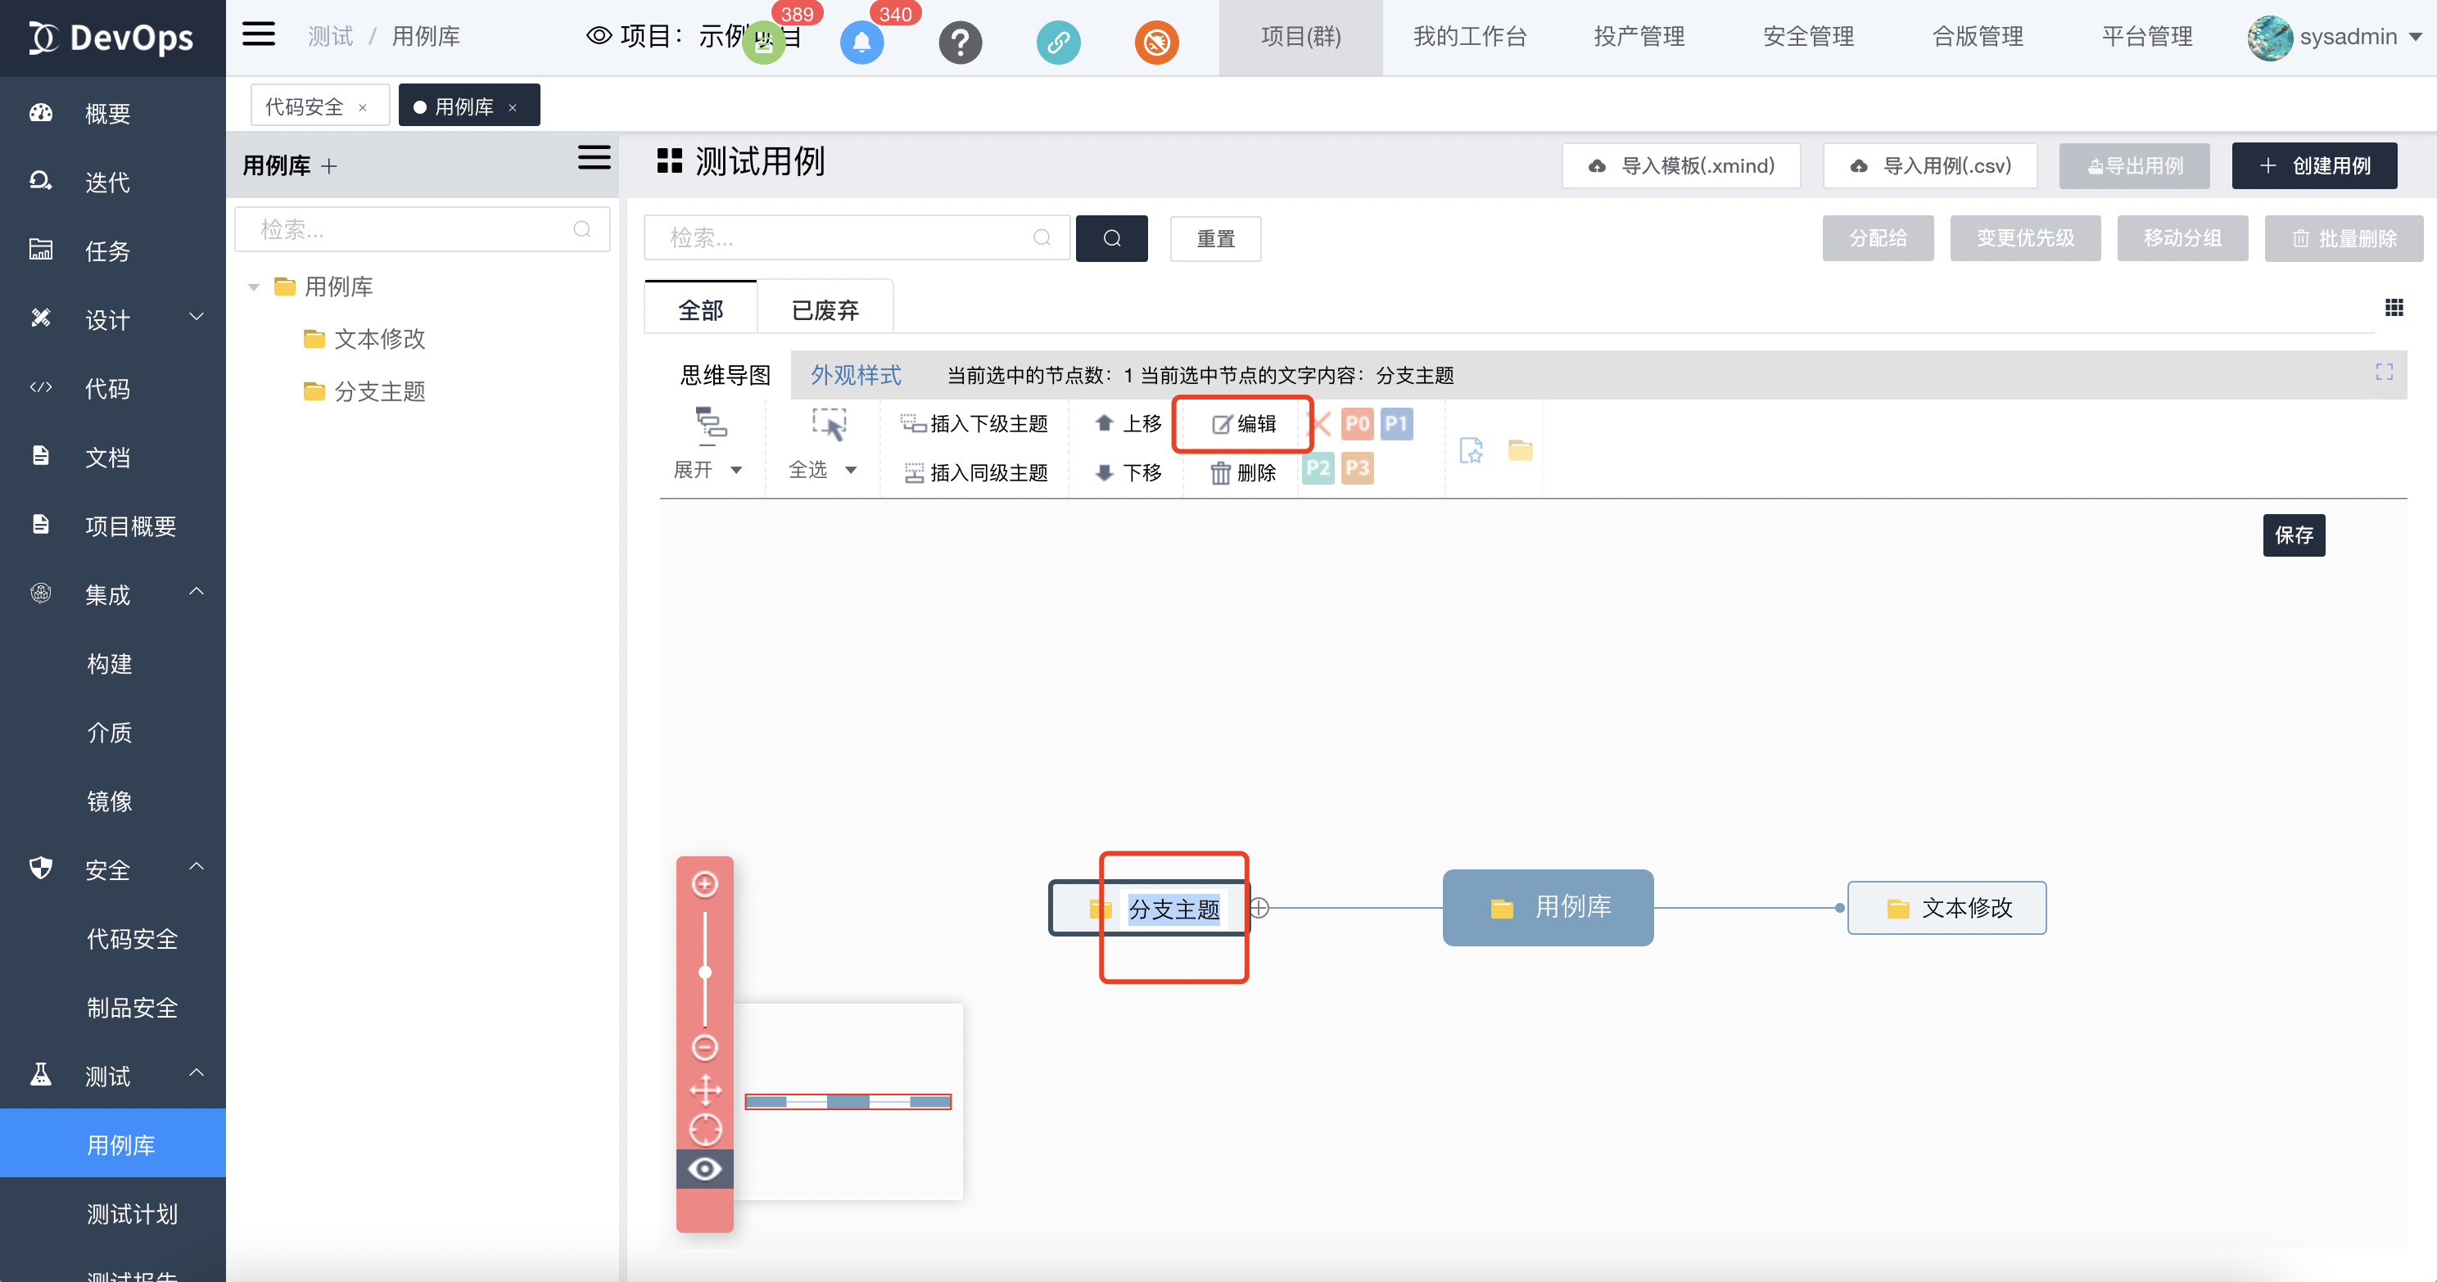Switch to the 已废弃 tab
Viewport: 2437px width, 1282px height.
[824, 310]
